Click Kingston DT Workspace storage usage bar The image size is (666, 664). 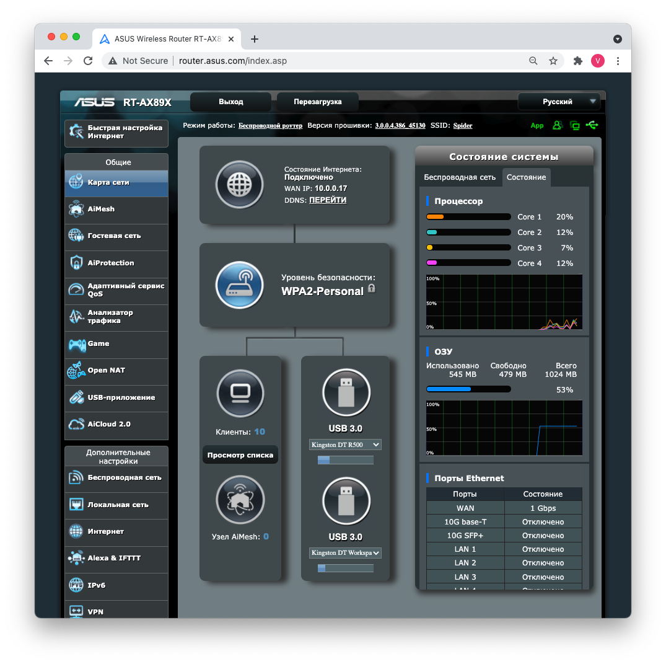click(x=345, y=568)
